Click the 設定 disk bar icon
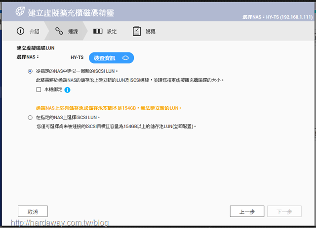The width and height of the screenshot is (316, 228). point(98,31)
